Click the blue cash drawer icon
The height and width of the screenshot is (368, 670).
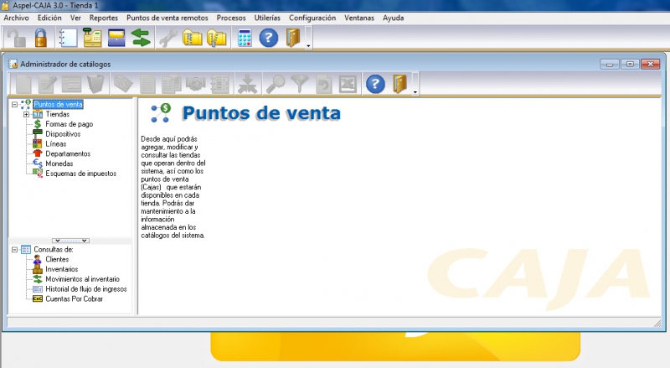point(116,38)
